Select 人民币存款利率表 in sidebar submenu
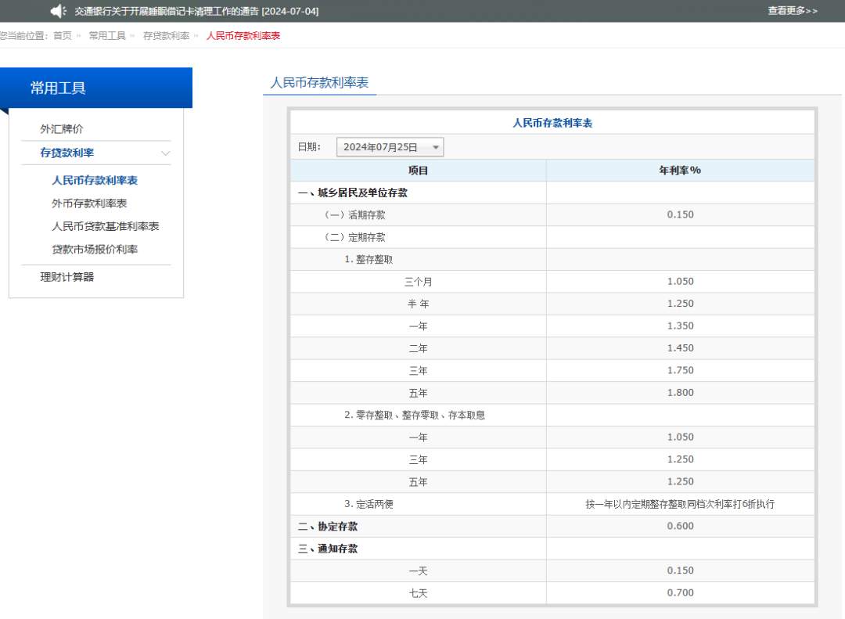Viewport: 845px width, 619px height. coord(95,180)
